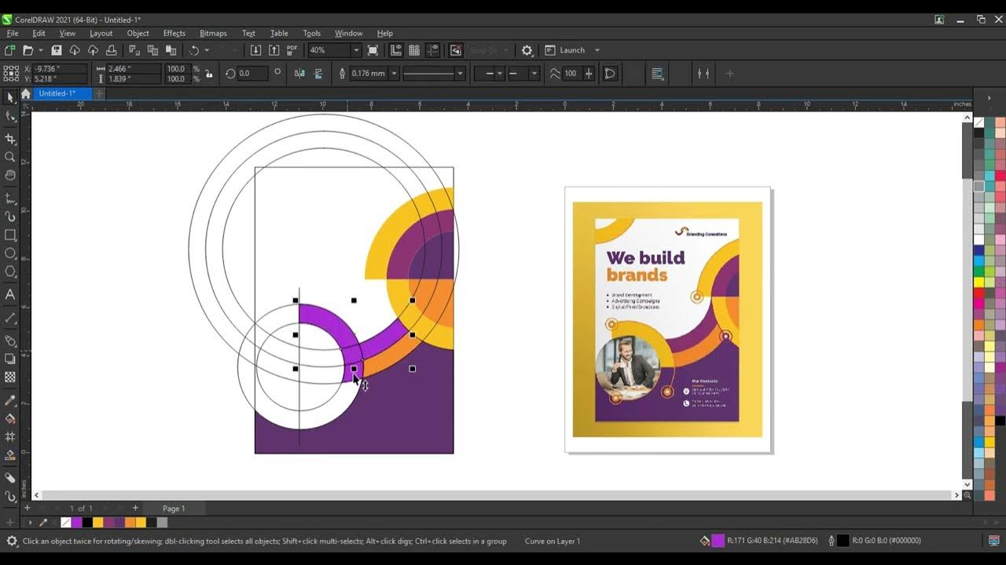Image resolution: width=1006 pixels, height=565 pixels.
Task: Toggle Show rulers button
Action: [396, 50]
